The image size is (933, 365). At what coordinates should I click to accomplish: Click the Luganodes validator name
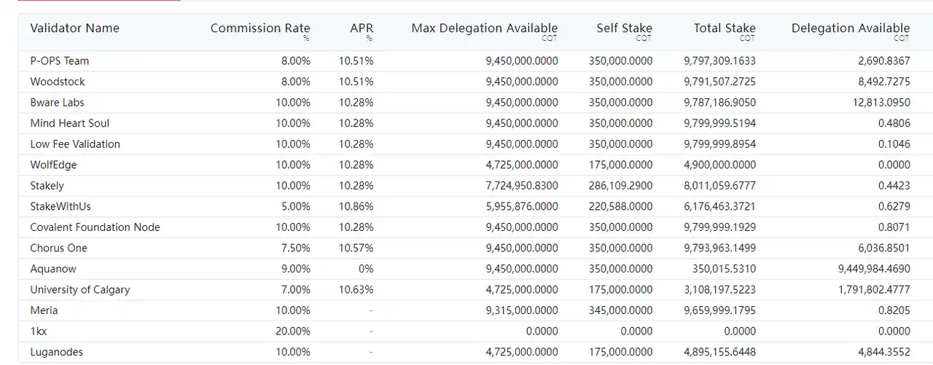(x=57, y=352)
